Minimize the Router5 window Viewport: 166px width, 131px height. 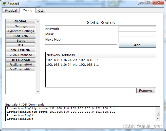pos(142,3)
